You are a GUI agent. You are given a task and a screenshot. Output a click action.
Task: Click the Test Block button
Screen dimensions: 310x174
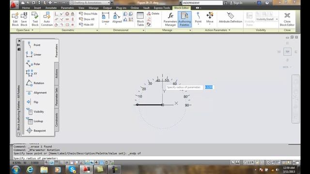click(x=35, y=19)
